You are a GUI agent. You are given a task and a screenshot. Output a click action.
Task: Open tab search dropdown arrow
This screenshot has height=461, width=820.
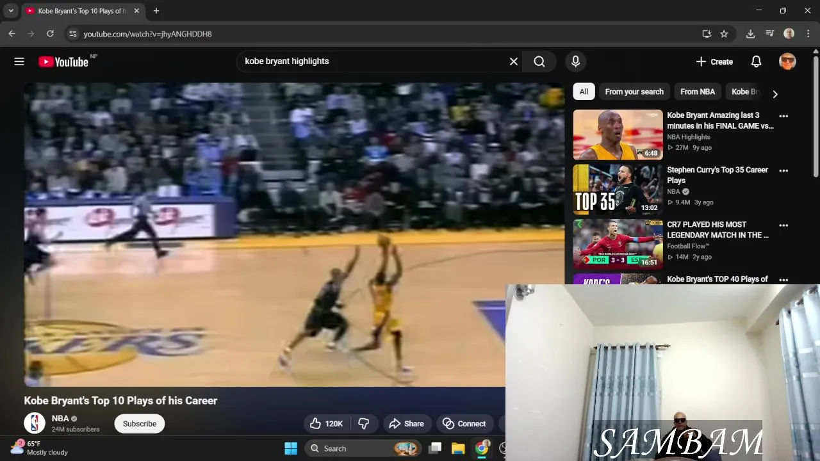click(11, 11)
